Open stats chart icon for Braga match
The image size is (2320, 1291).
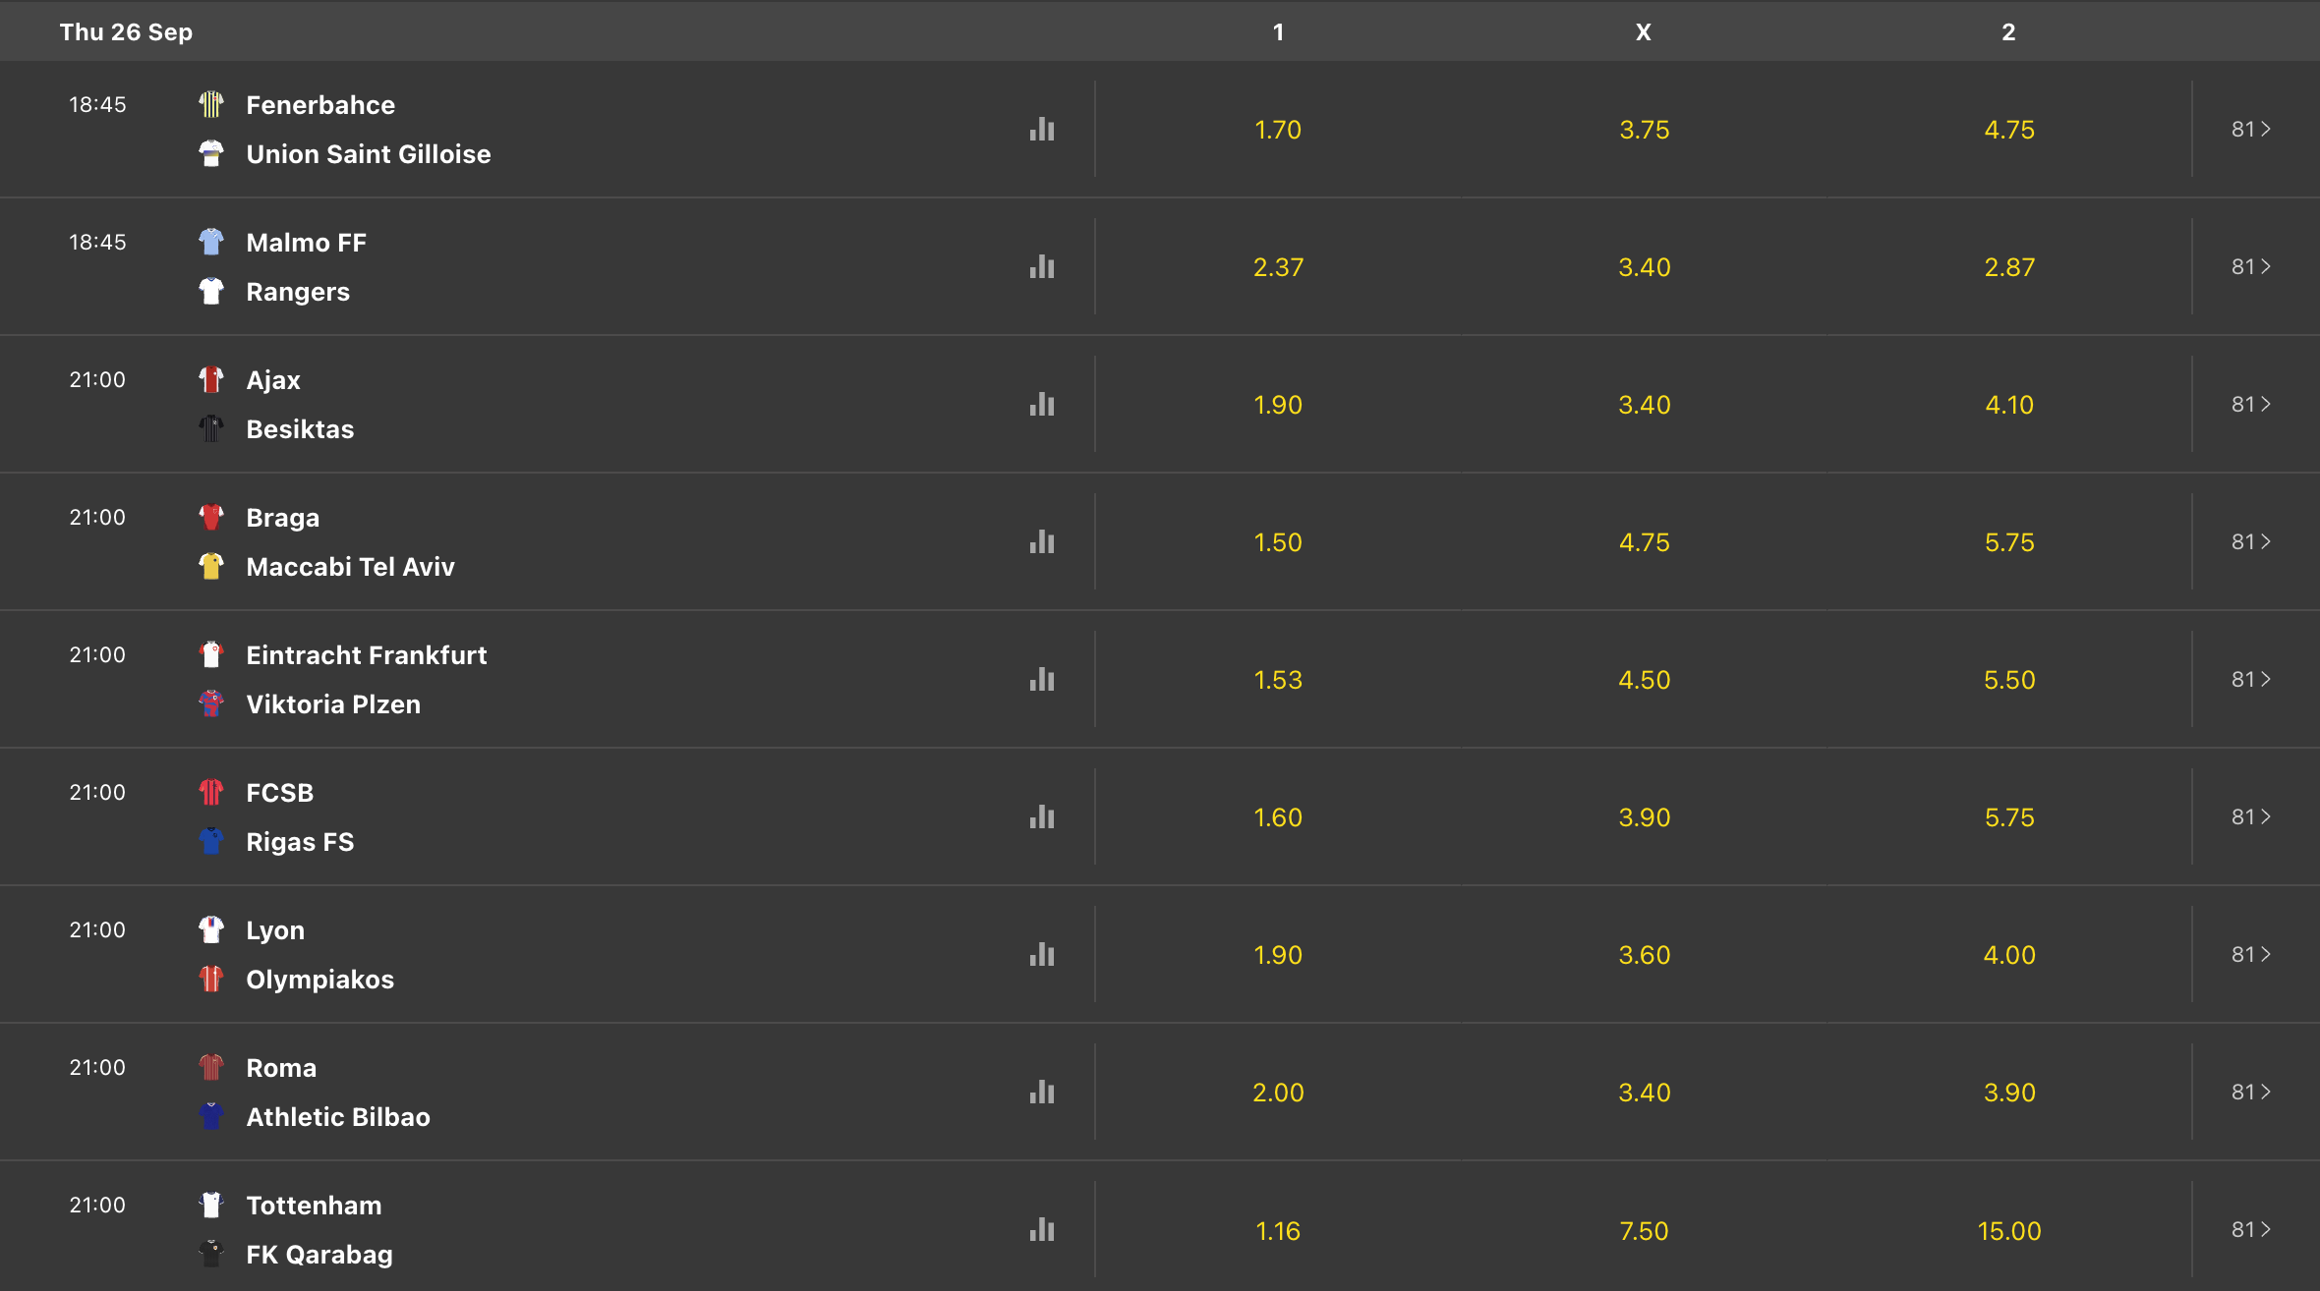1042,541
